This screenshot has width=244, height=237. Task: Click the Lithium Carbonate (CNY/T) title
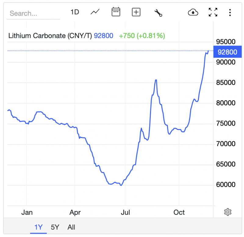pyautogui.click(x=50, y=36)
